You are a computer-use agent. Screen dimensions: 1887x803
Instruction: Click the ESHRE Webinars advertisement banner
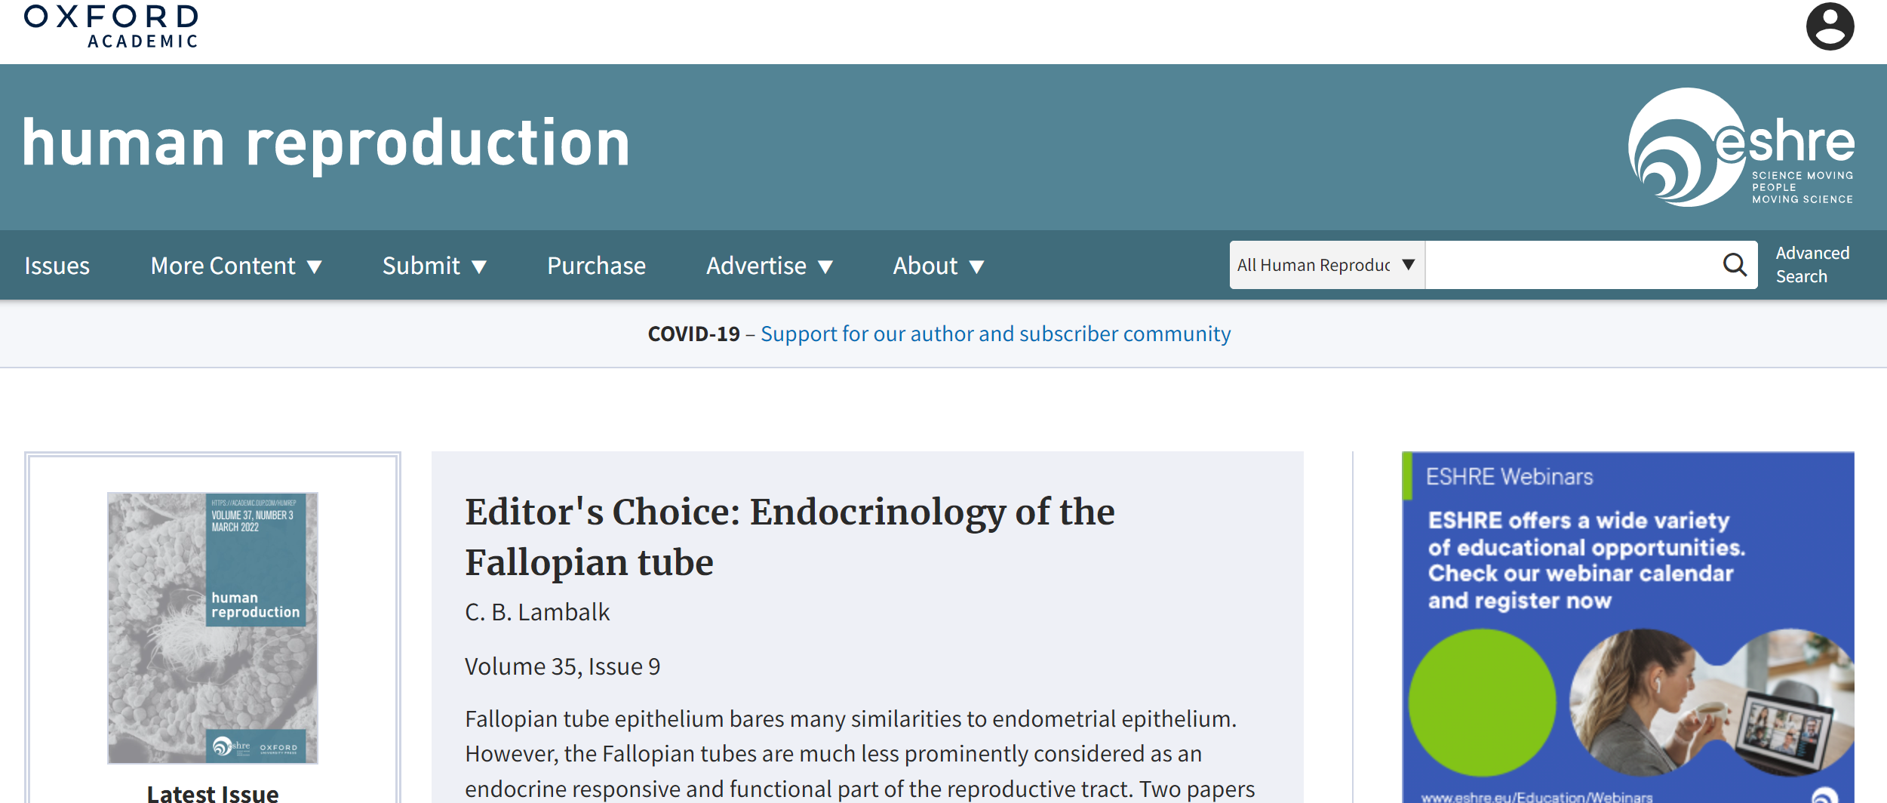(1627, 627)
